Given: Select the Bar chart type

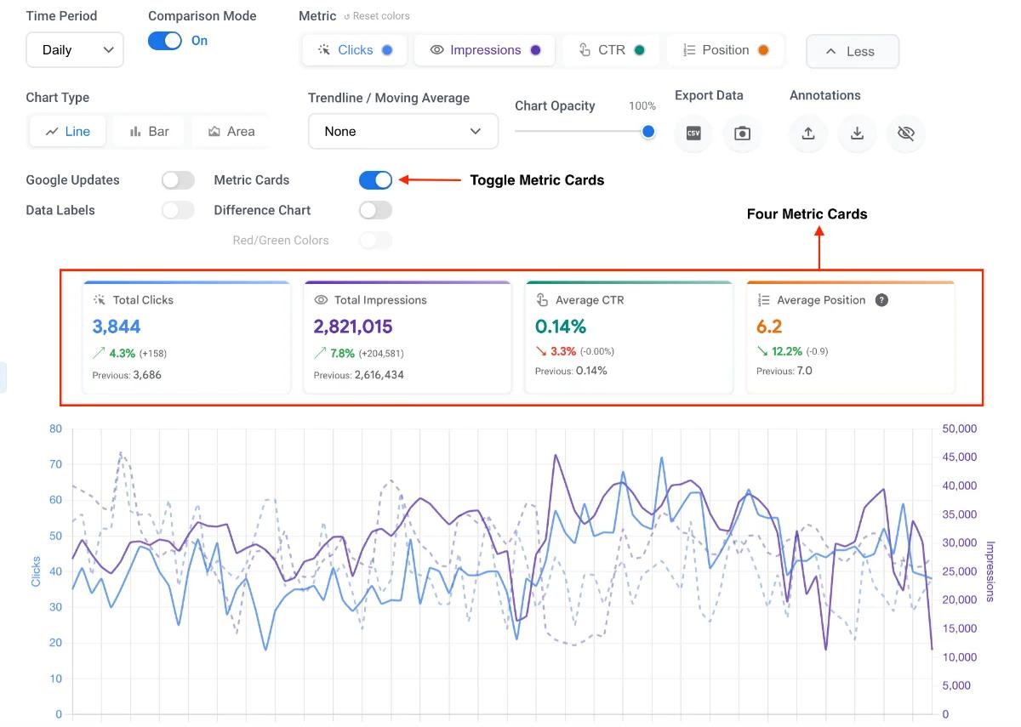Looking at the screenshot, I should pos(149,131).
